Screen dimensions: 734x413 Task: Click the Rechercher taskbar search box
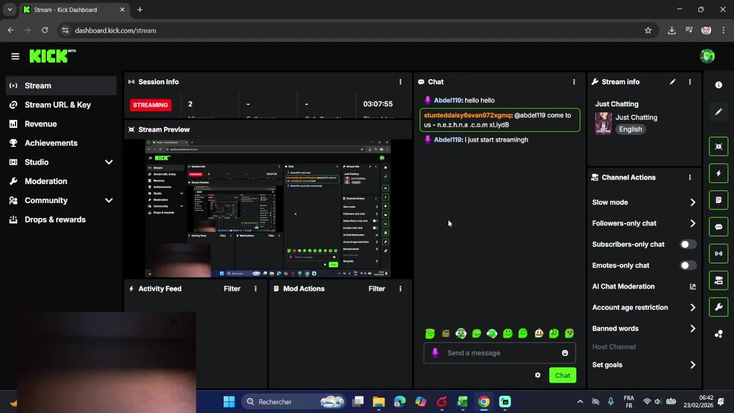[295, 402]
